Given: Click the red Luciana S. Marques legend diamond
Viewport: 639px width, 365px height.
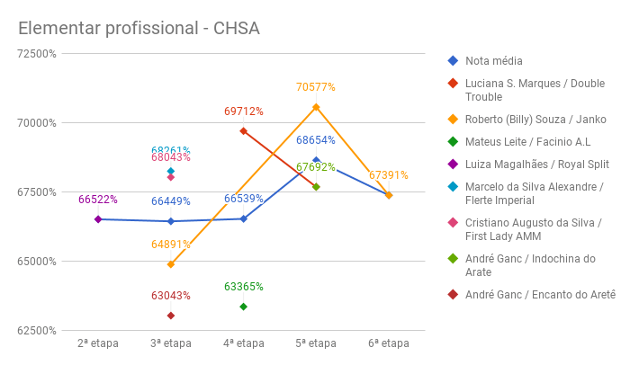Looking at the screenshot, I should pos(452,84).
